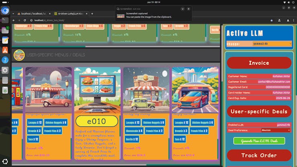297x167 pixels.
Task: Click the User-specific Deals button
Action: pos(259,112)
